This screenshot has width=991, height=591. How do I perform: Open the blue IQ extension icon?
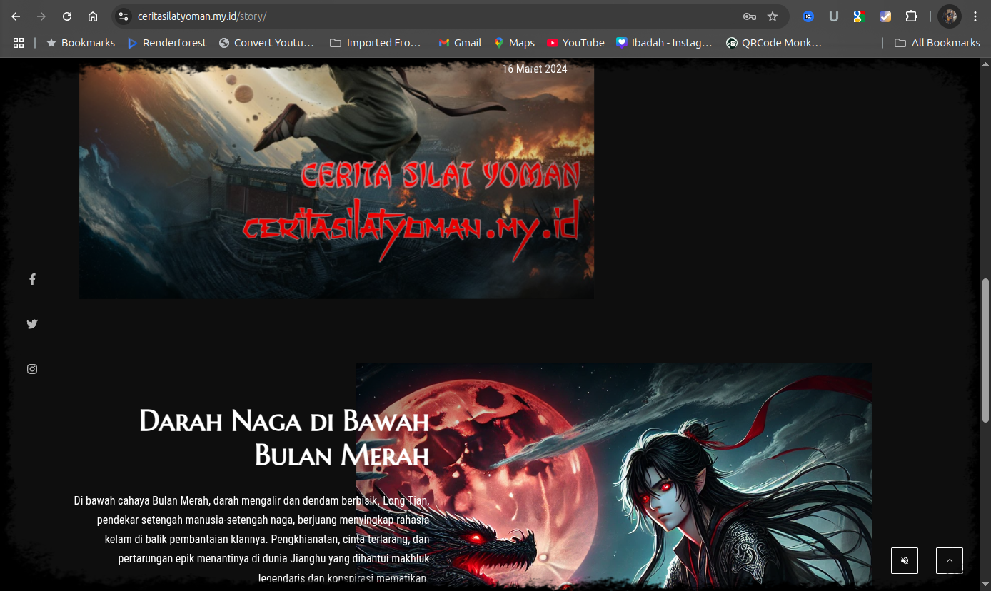808,16
